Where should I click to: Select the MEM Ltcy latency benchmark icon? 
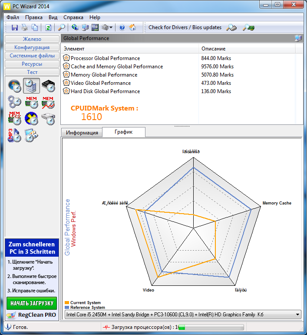pyautogui.click(x=14, y=118)
